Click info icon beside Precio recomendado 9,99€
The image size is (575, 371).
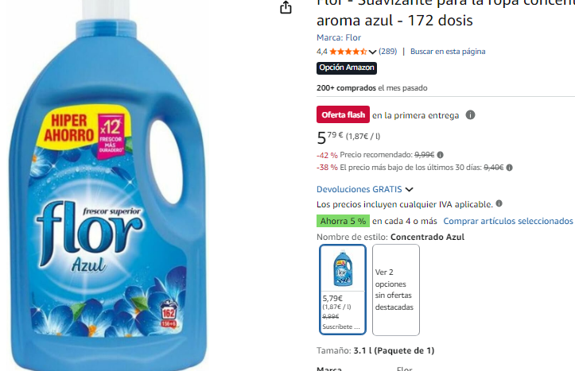pyautogui.click(x=440, y=155)
